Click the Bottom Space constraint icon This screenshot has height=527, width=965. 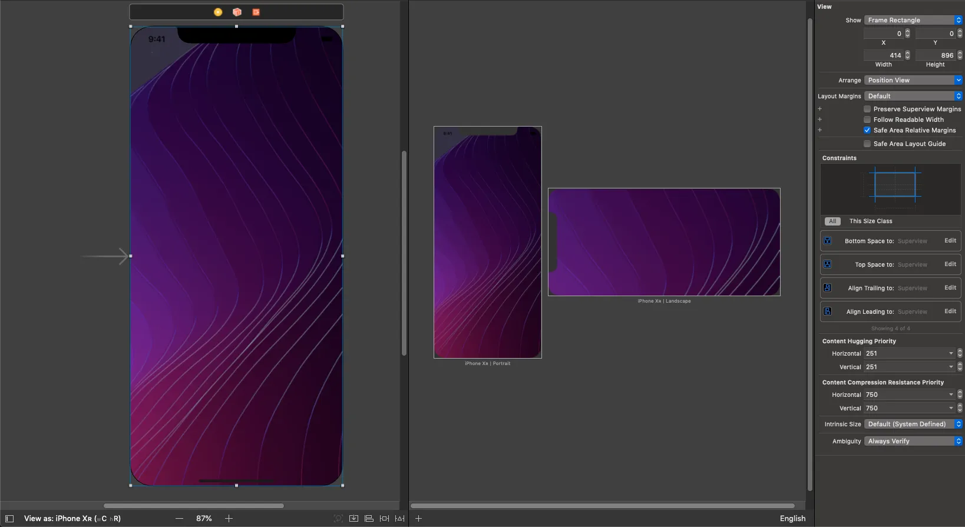tap(828, 241)
